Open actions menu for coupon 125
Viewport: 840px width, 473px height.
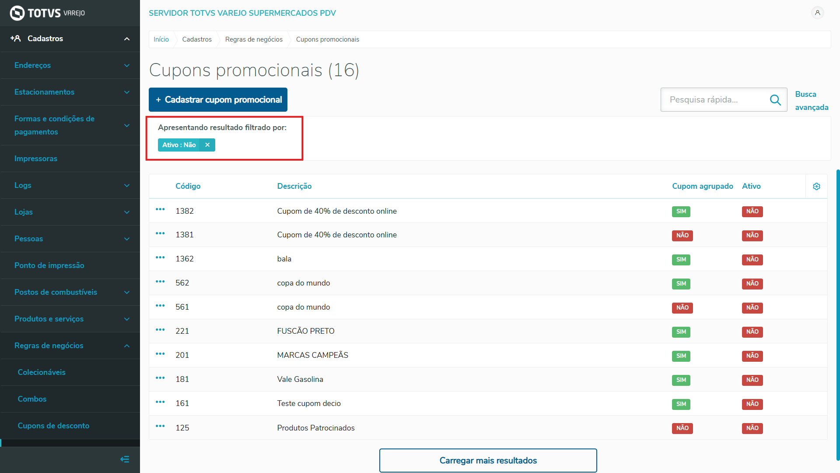click(160, 426)
